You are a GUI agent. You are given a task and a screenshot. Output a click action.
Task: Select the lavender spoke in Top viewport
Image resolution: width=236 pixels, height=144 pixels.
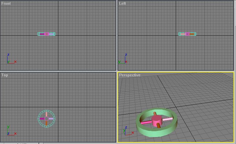(51, 119)
